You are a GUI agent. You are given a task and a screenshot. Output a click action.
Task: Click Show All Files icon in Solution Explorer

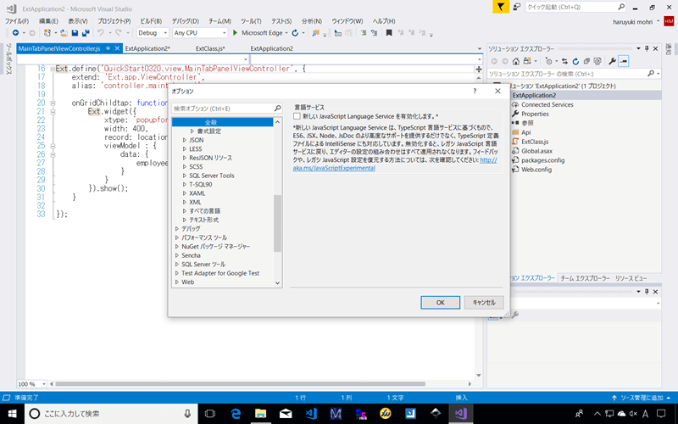pos(597,61)
